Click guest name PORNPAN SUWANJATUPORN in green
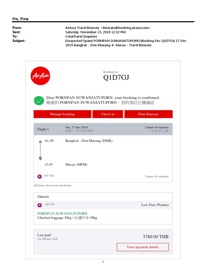206x275 pixels. 62,214
